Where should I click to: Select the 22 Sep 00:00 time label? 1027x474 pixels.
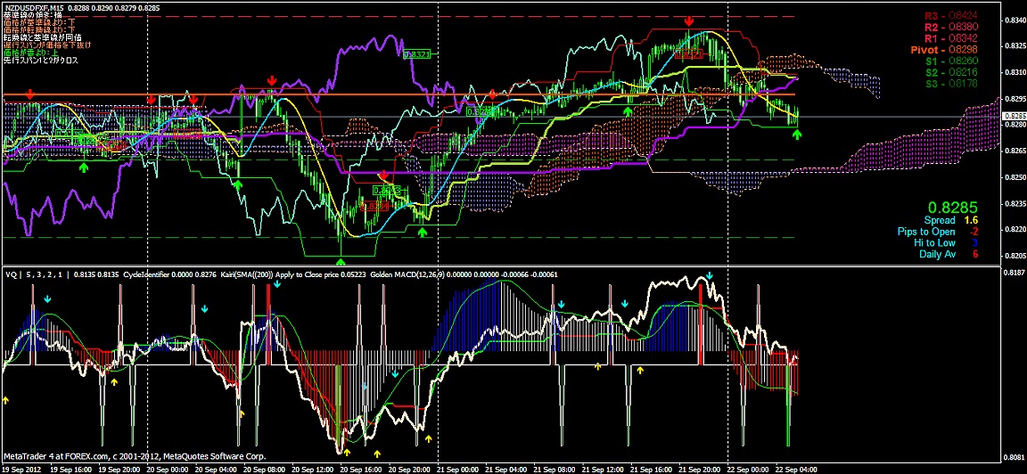tap(749, 470)
